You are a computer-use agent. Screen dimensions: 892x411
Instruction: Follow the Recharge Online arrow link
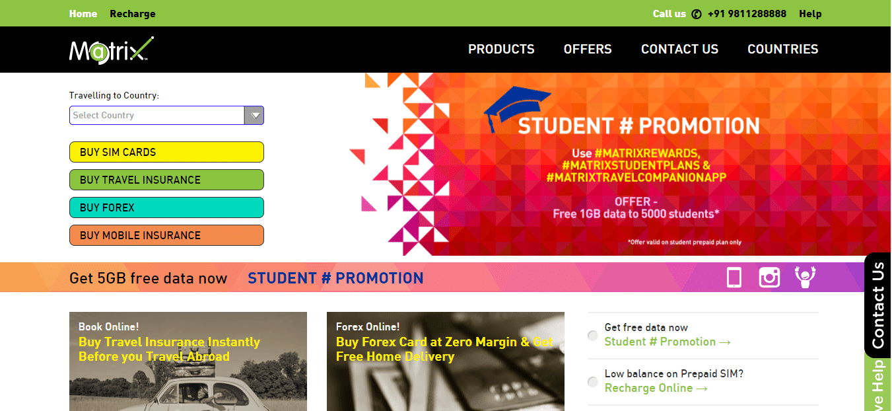point(656,388)
